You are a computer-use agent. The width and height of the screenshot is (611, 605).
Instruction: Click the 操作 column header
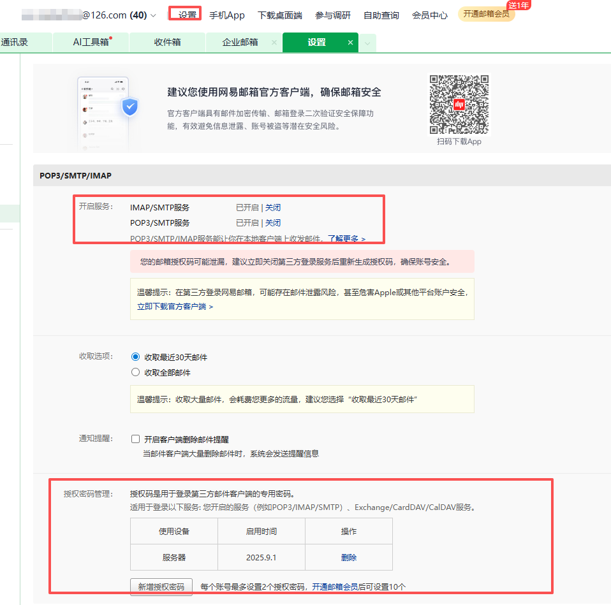point(349,532)
